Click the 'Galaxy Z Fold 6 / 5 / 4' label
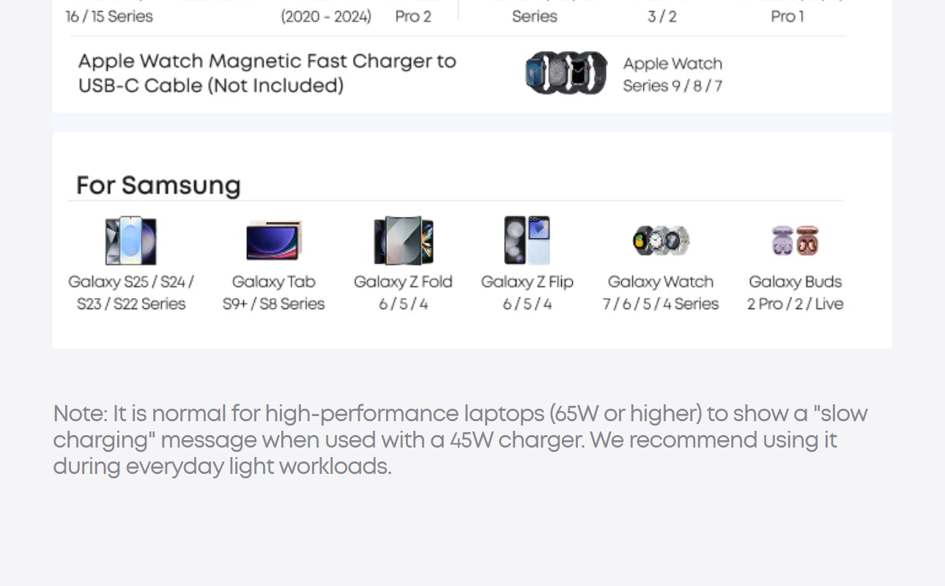 pyautogui.click(x=403, y=293)
